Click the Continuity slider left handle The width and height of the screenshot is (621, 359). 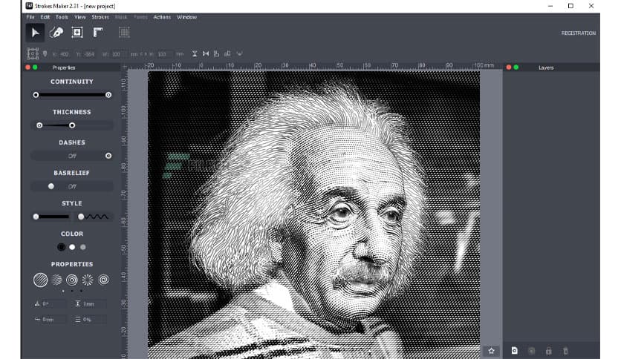[36, 95]
